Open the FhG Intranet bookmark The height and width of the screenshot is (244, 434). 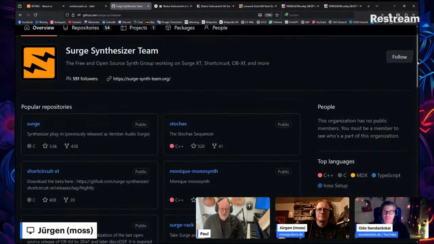pyautogui.click(x=337, y=22)
